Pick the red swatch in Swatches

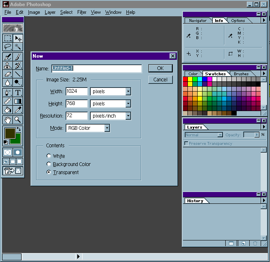(185, 79)
